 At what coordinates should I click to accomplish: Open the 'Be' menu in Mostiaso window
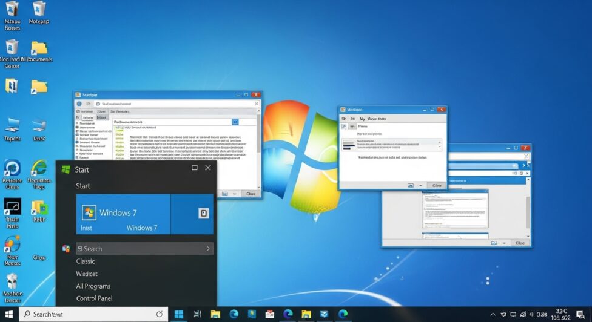tap(352, 119)
